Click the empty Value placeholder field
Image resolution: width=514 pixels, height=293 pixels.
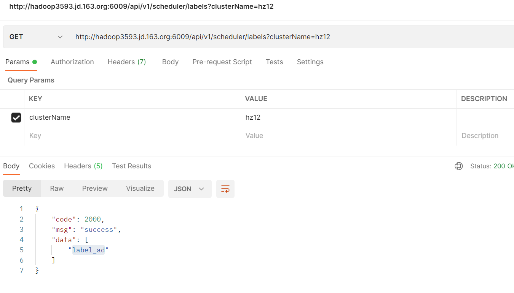coord(348,136)
